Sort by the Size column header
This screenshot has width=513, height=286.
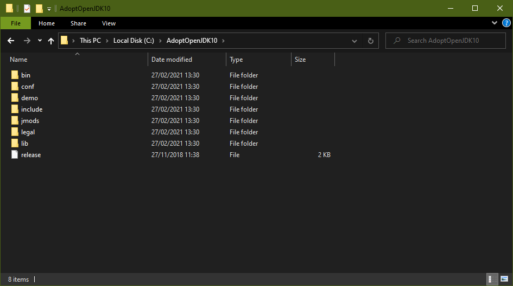point(300,60)
